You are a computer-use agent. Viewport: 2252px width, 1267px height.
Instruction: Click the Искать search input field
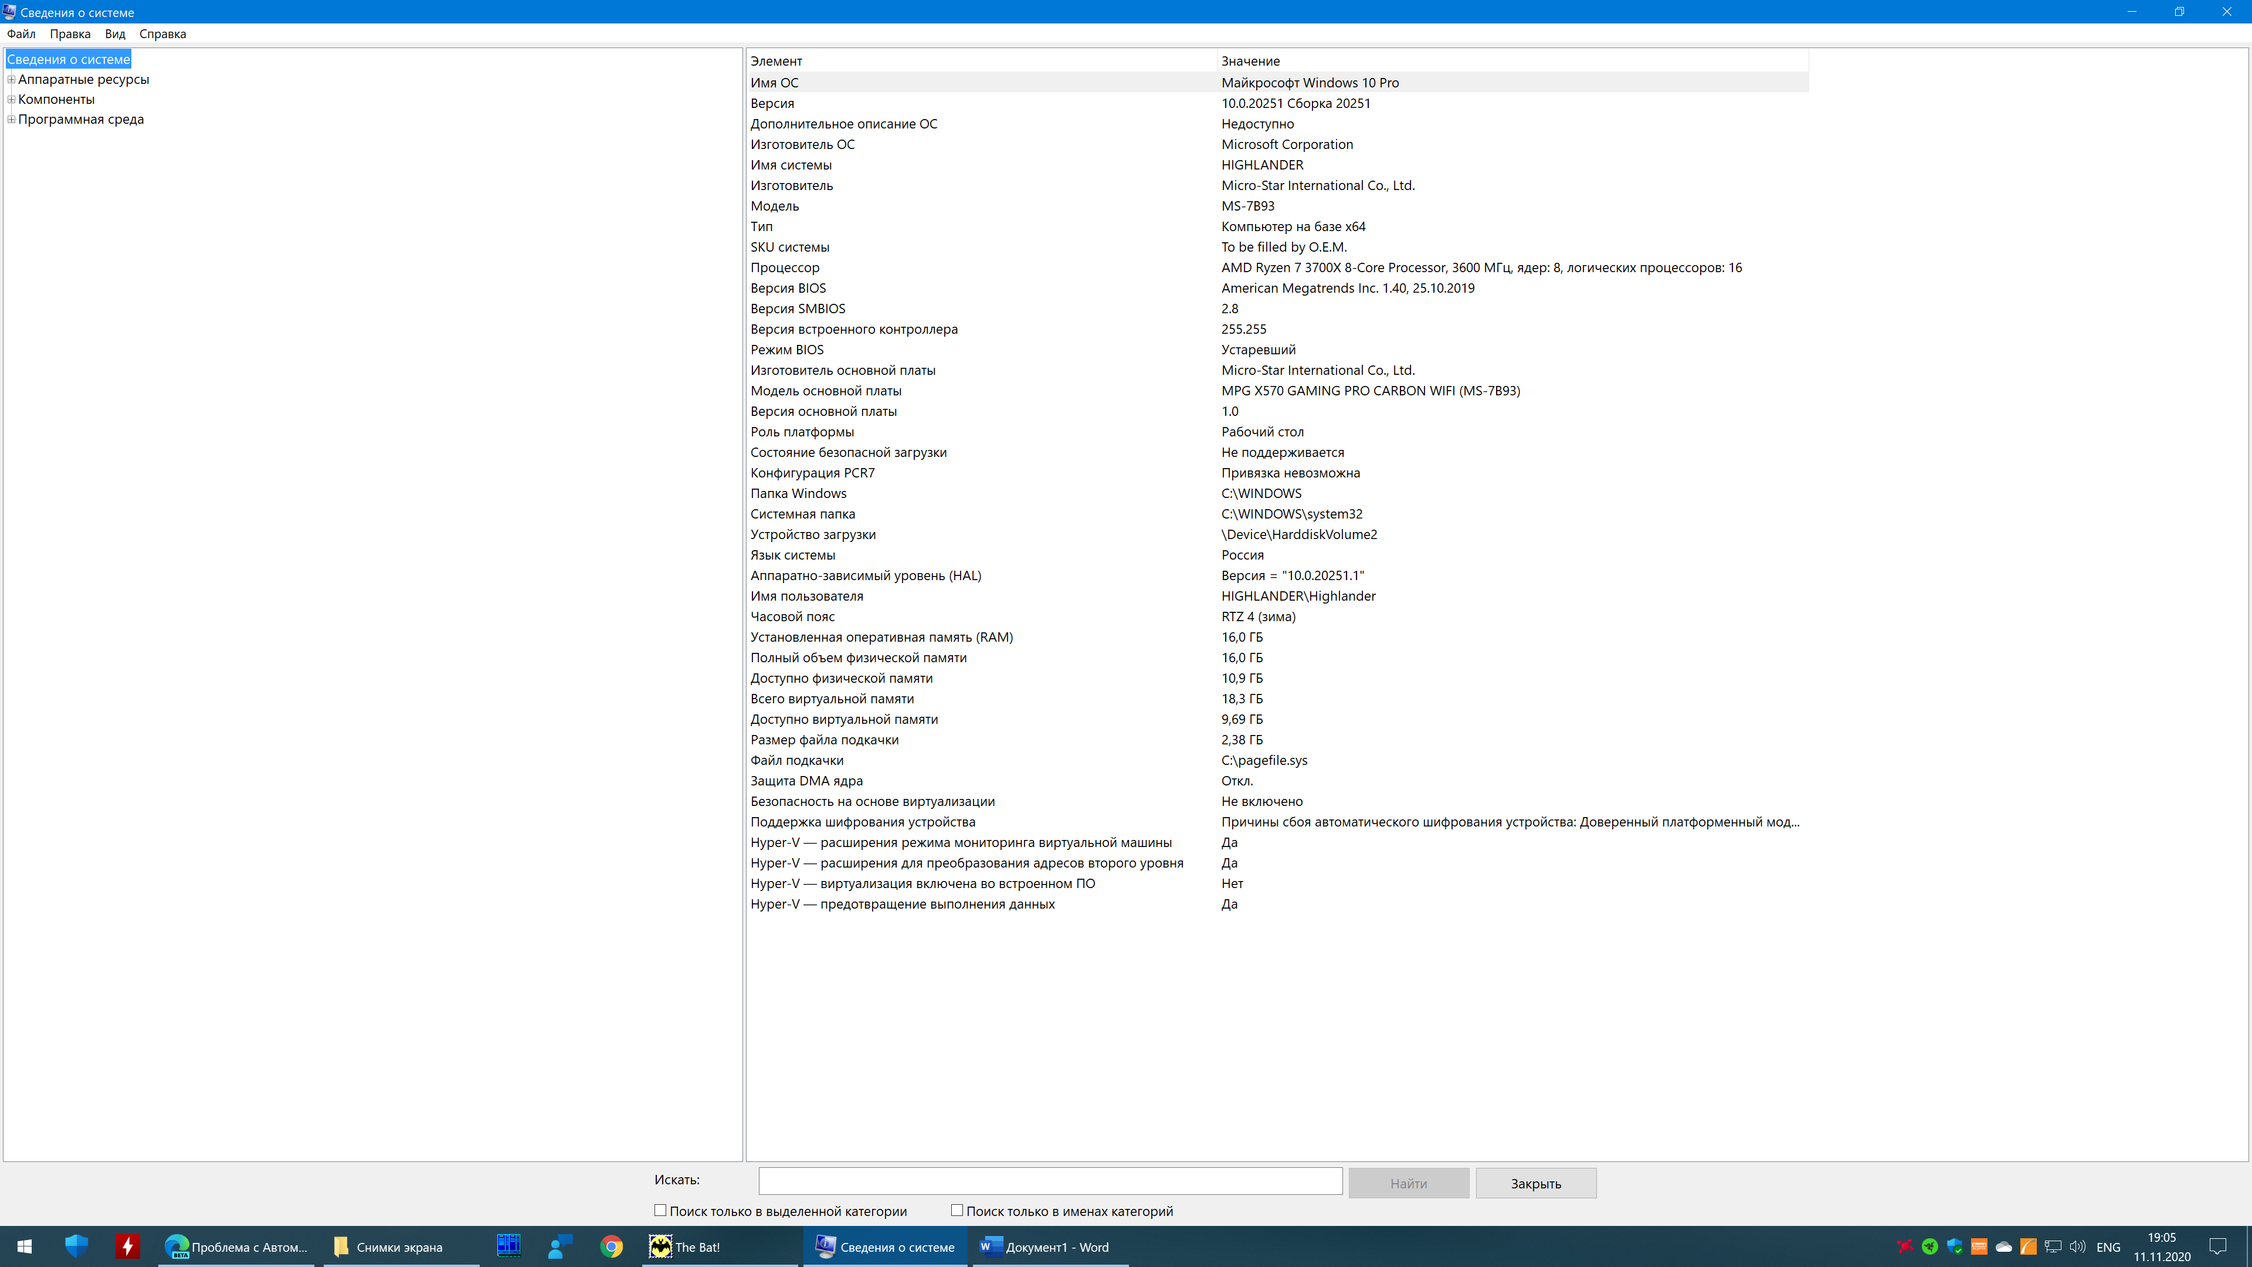[x=1051, y=1180]
